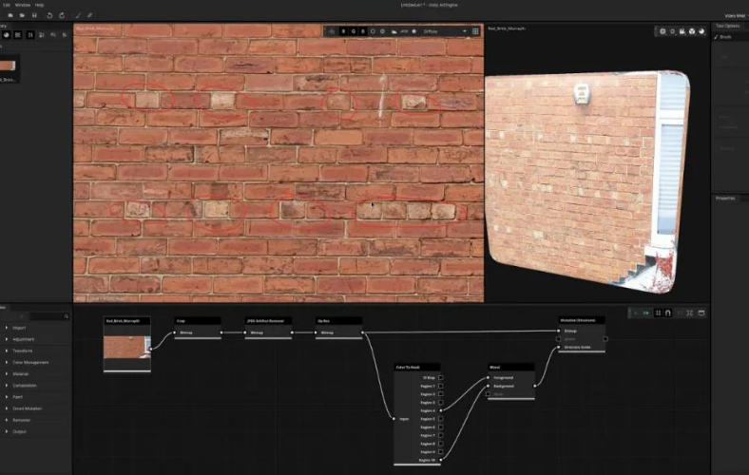Click the single play arrow in node graph toolbar
The height and width of the screenshot is (475, 749).
point(635,313)
